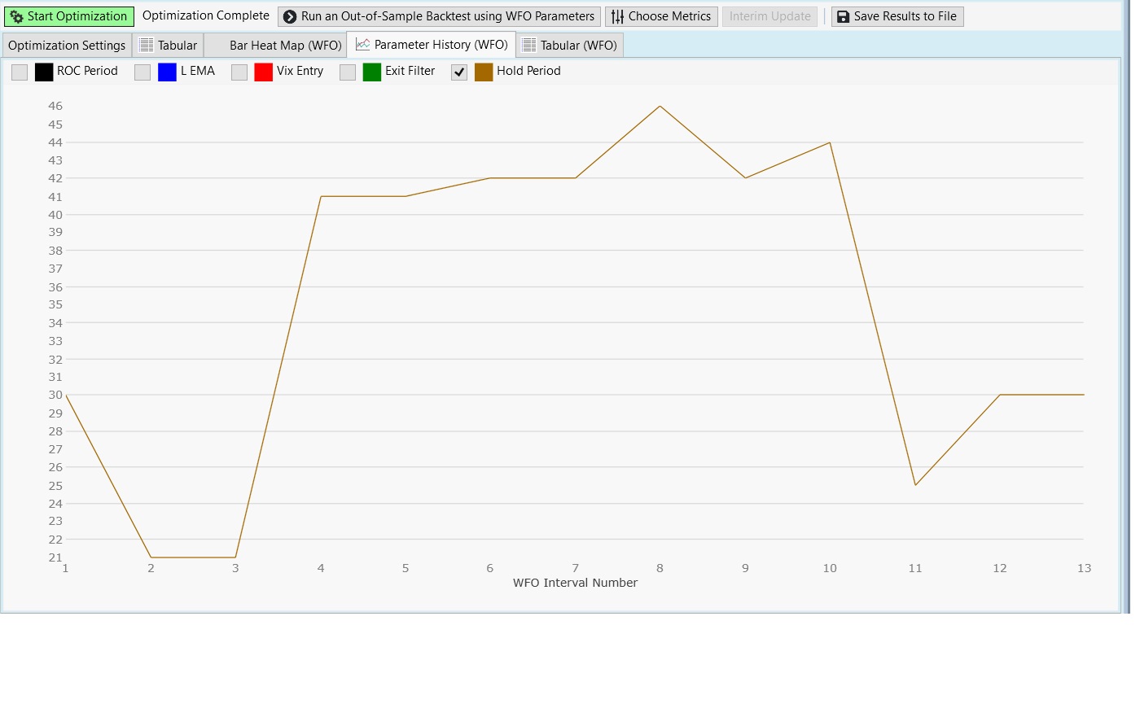This screenshot has height=717, width=1140.
Task: Click the Hold Period legend label
Action: (x=528, y=71)
